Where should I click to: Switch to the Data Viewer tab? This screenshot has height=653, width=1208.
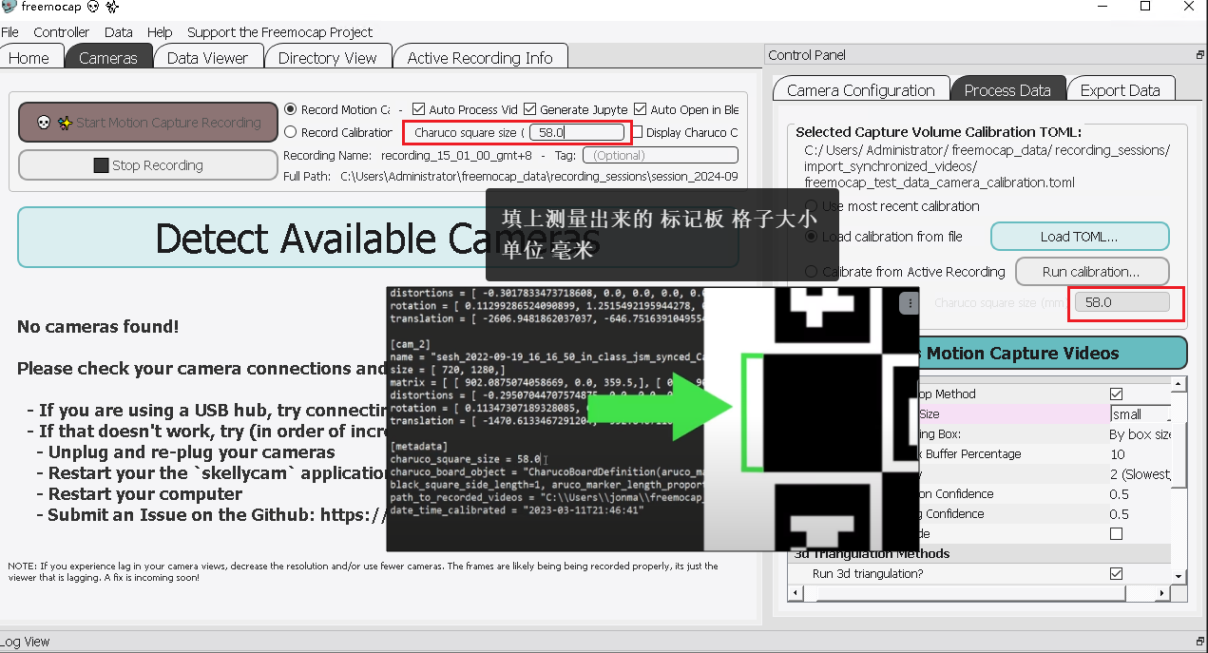click(207, 57)
